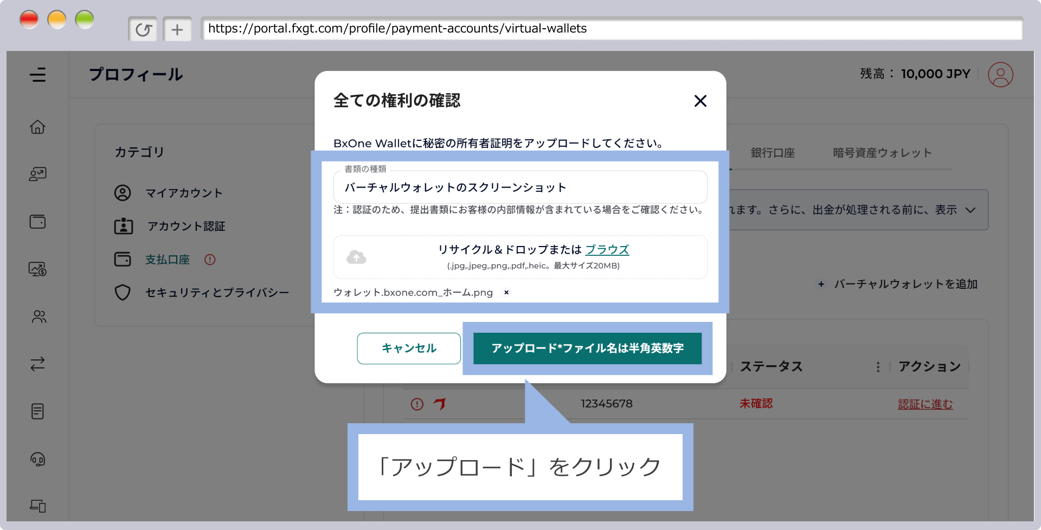Click the red warning icon next to 支払口座
This screenshot has height=530, width=1041.
[x=211, y=260]
